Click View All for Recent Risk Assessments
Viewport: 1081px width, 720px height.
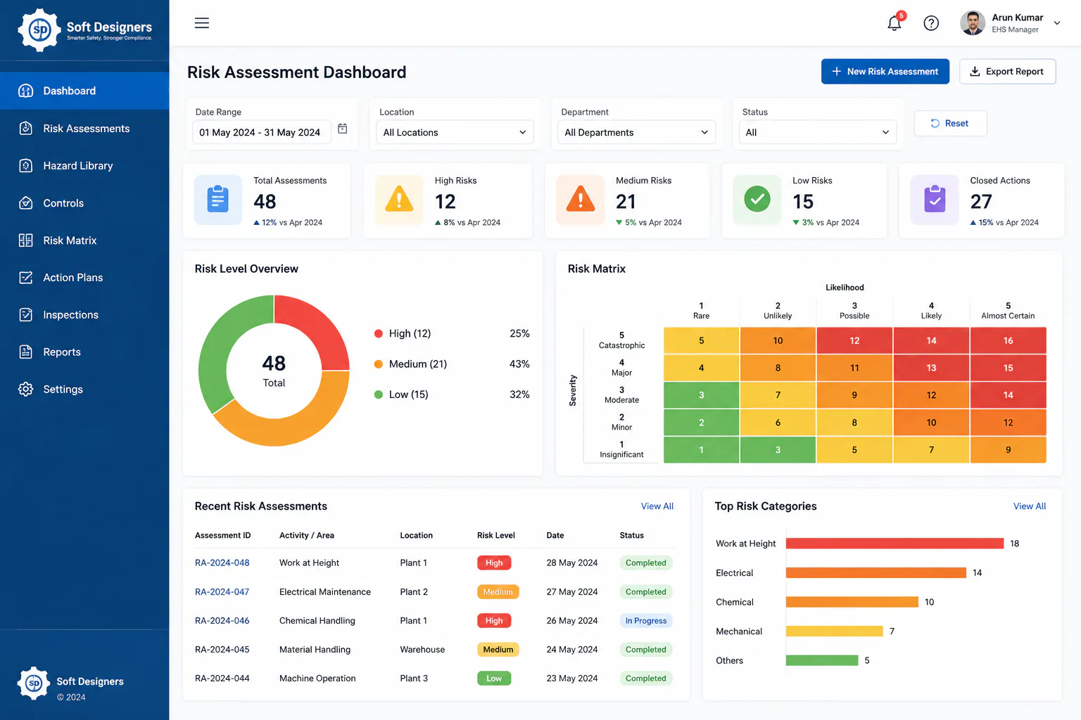tap(657, 506)
